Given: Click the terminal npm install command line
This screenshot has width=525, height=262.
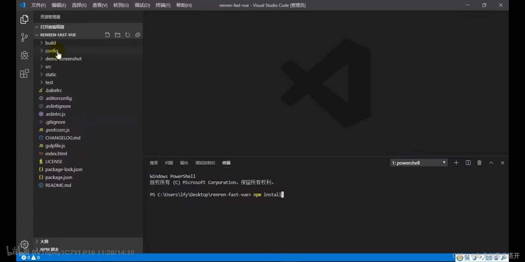Looking at the screenshot, I should (217, 195).
